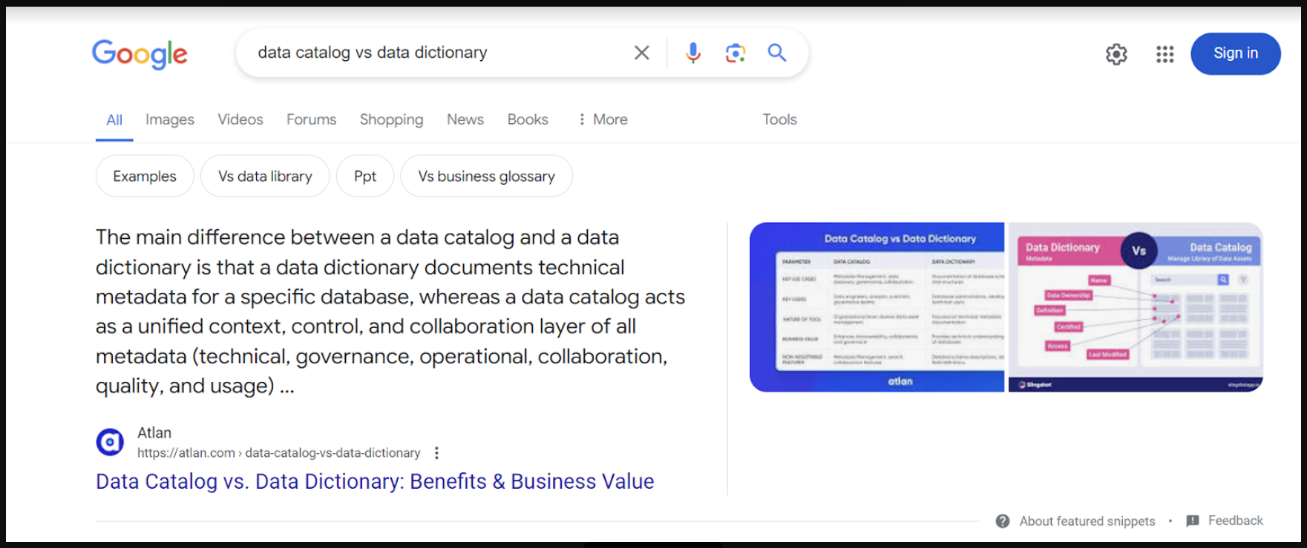The image size is (1307, 548).
Task: Click the magnifying glass search button
Action: 777,53
